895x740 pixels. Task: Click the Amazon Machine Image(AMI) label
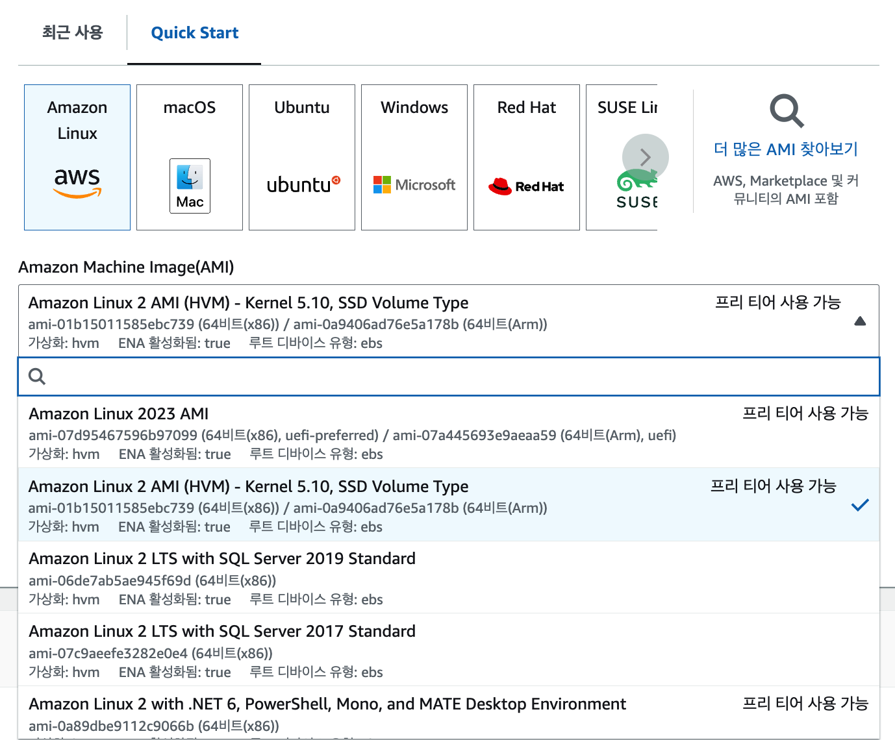126,267
